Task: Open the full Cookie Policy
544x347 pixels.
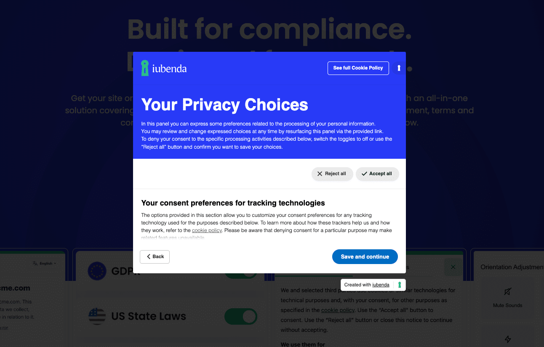Action: coord(358,68)
